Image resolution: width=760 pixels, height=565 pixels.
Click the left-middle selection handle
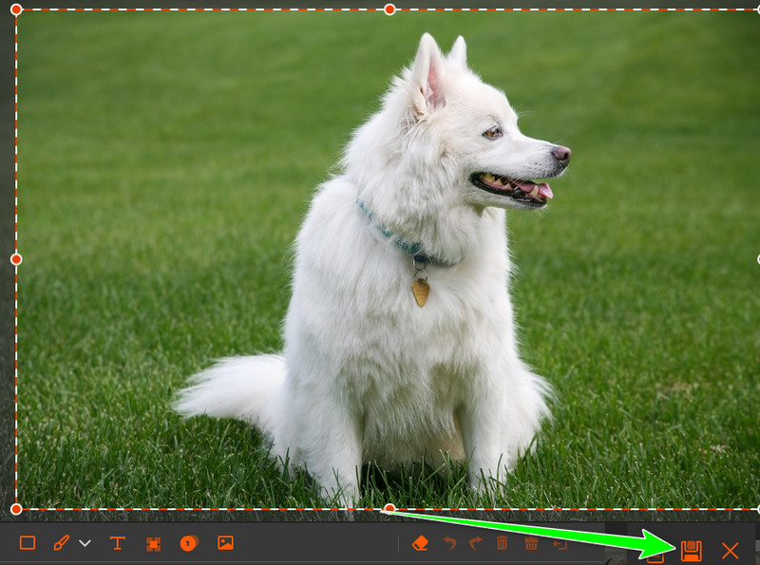tap(16, 259)
